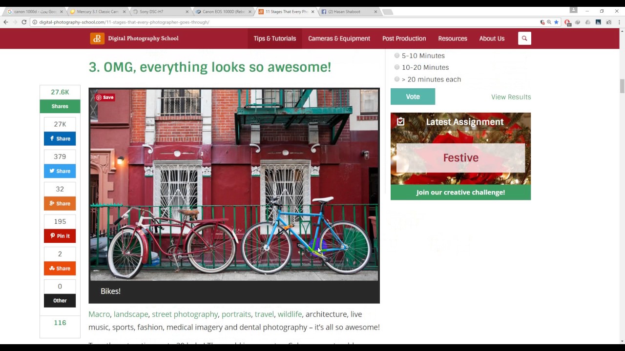The height and width of the screenshot is (351, 625).
Task: Save the bikes image with Pinterest Save button
Action: coord(105,97)
